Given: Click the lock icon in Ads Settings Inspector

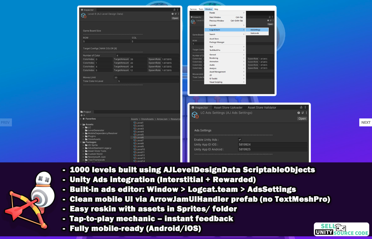Looking at the screenshot, I should tap(301, 107).
